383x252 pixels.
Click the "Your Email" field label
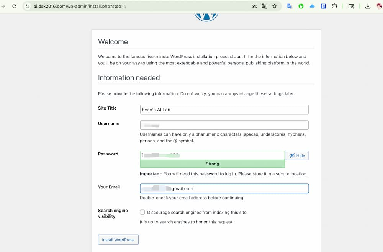point(109,187)
